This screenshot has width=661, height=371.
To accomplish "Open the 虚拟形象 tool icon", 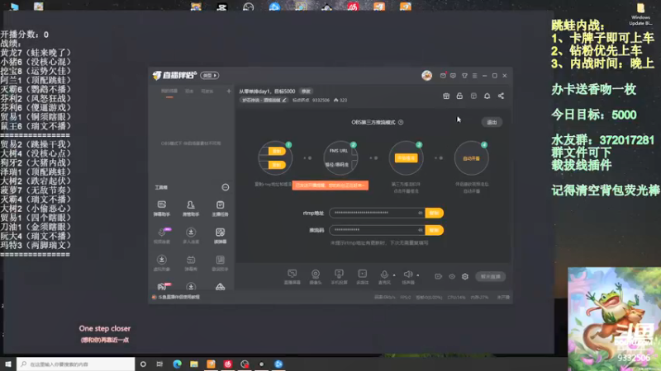I will point(161,263).
